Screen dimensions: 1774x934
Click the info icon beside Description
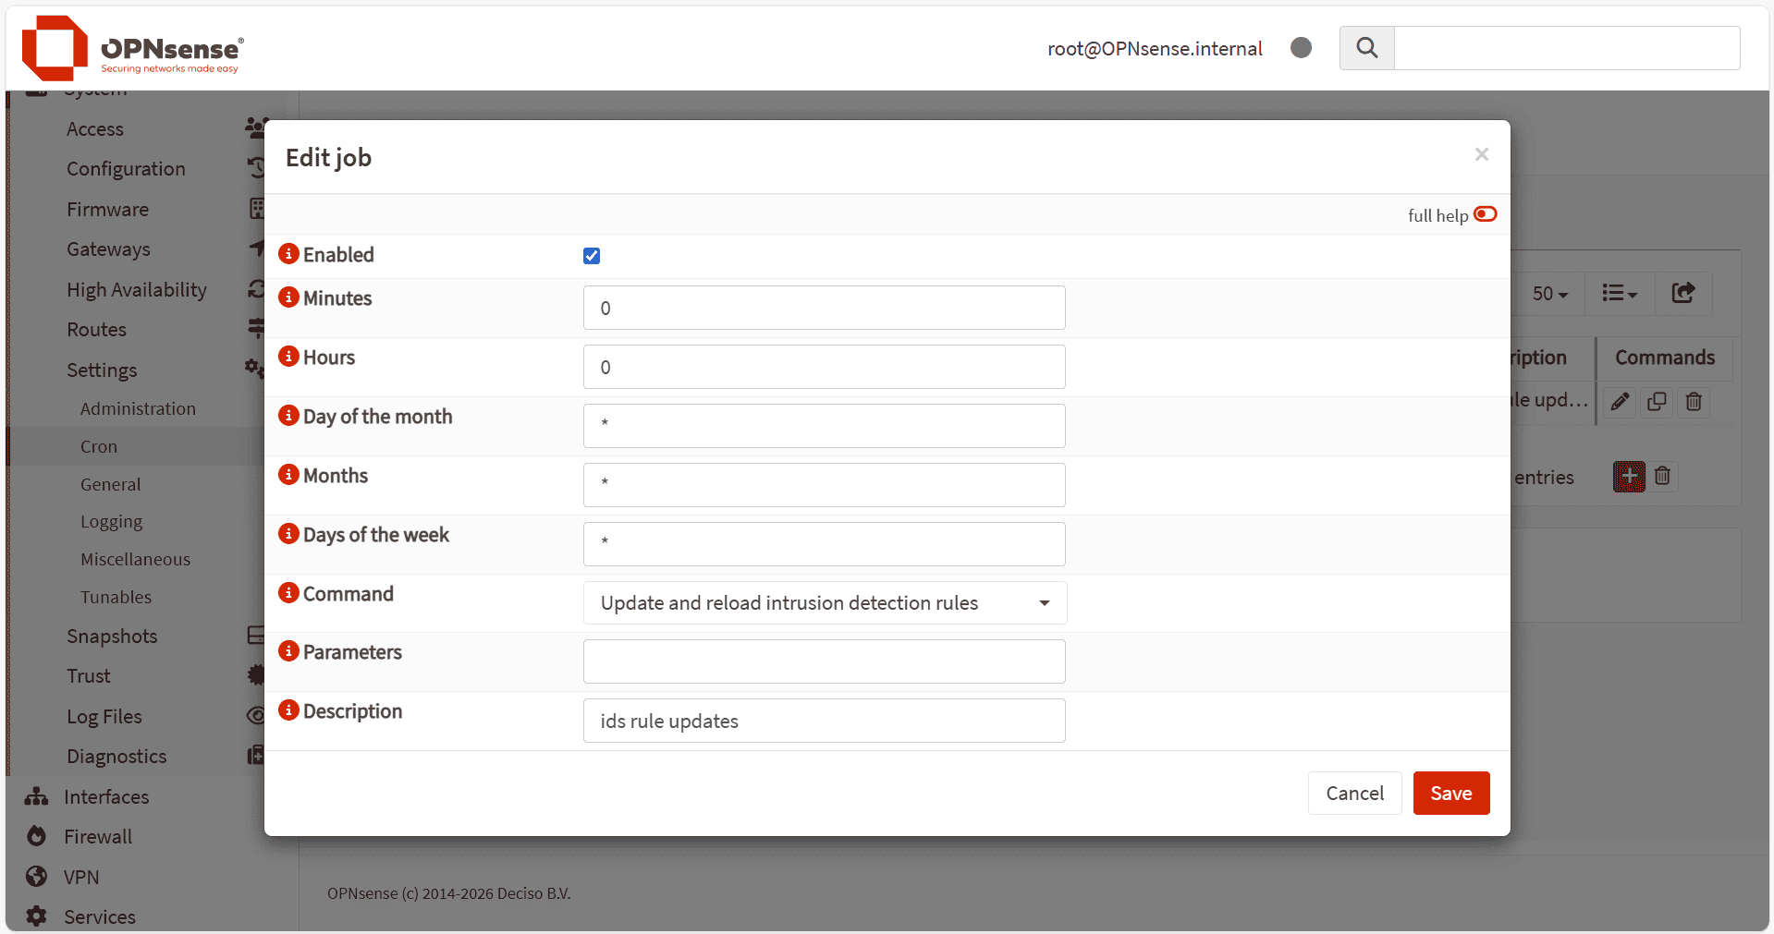pyautogui.click(x=288, y=710)
